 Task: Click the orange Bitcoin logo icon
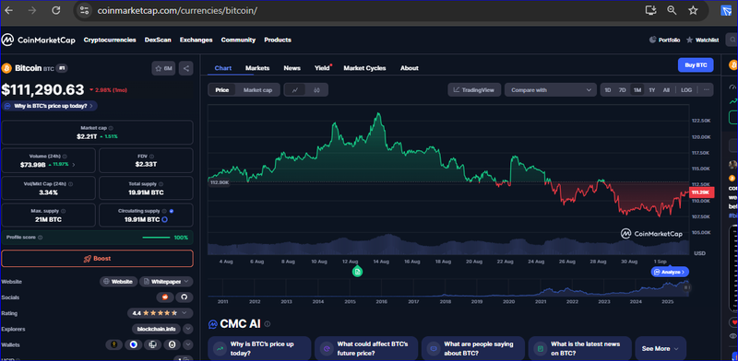pyautogui.click(x=6, y=68)
